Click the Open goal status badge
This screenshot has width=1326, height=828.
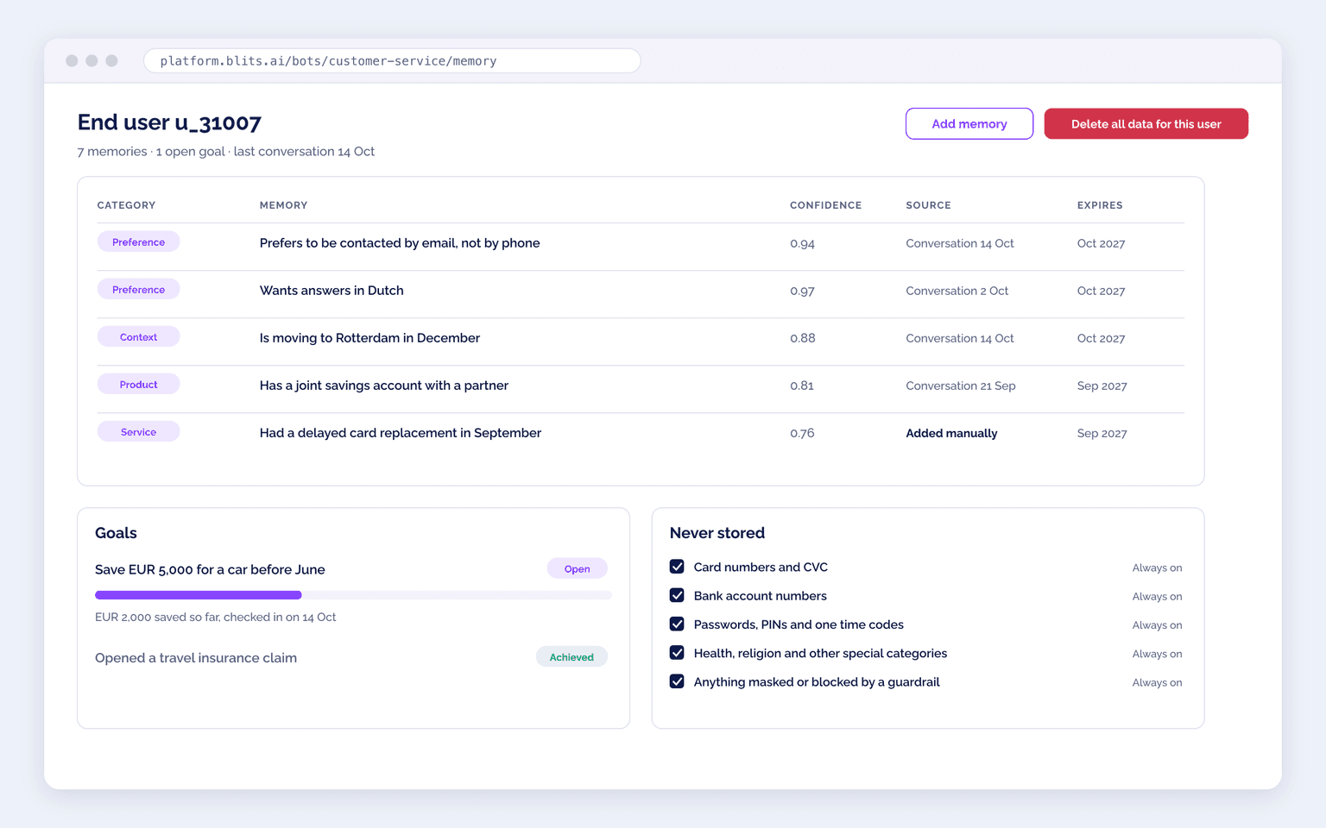(x=577, y=568)
